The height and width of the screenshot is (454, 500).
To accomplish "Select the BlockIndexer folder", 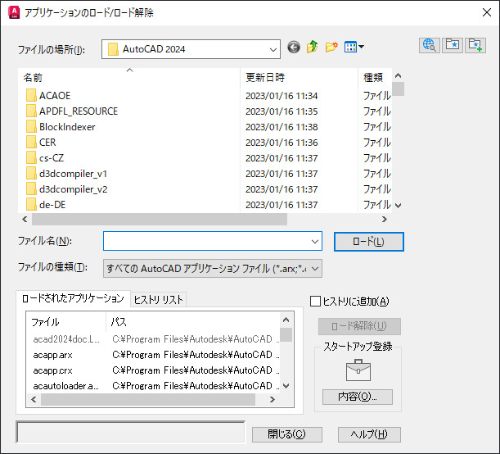I will click(x=67, y=127).
